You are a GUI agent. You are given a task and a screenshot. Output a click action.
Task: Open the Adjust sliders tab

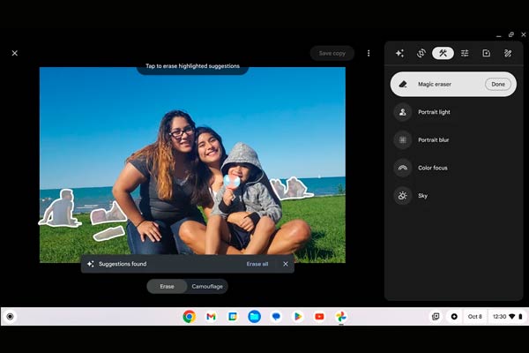(465, 53)
